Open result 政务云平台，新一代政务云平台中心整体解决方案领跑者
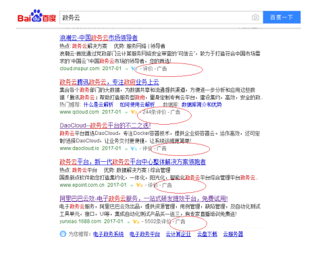Viewport: 322px width, 259px height. tap(132, 162)
